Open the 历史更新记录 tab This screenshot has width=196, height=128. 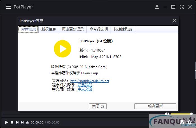[x=73, y=29]
